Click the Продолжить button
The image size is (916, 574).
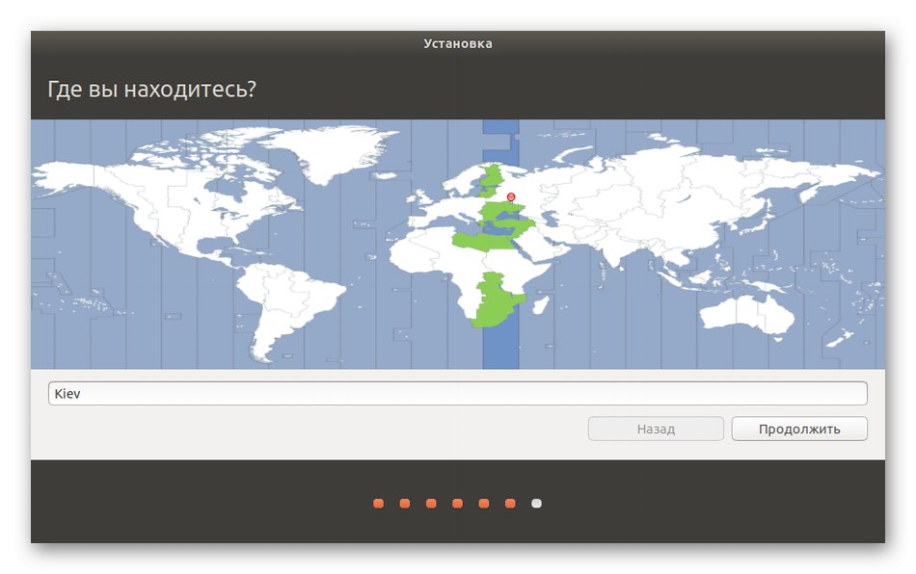799,429
